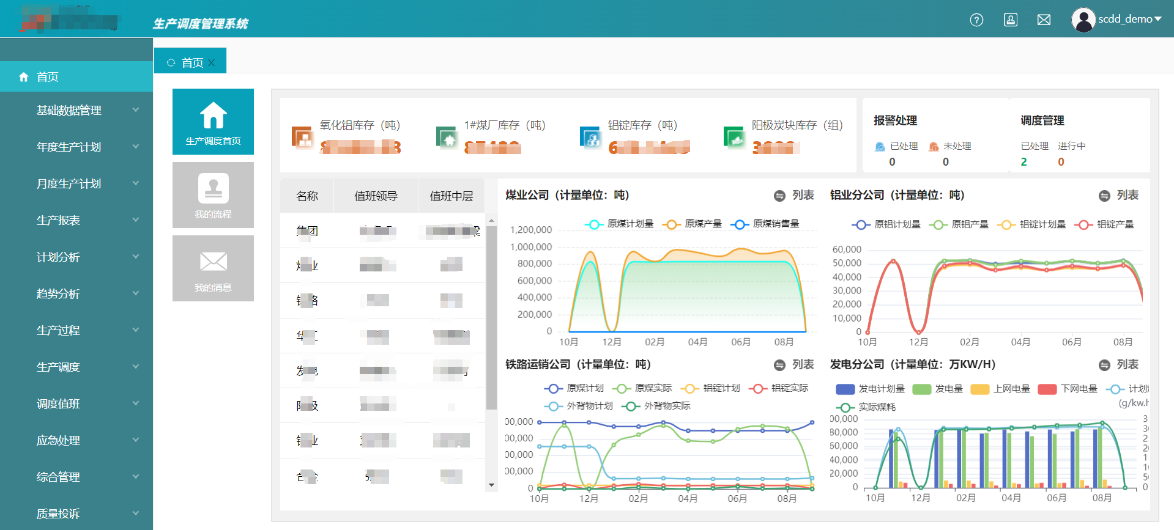The height and width of the screenshot is (530, 1174).
Task: Toggle 原煤计划量 legend series
Action: pyautogui.click(x=619, y=224)
